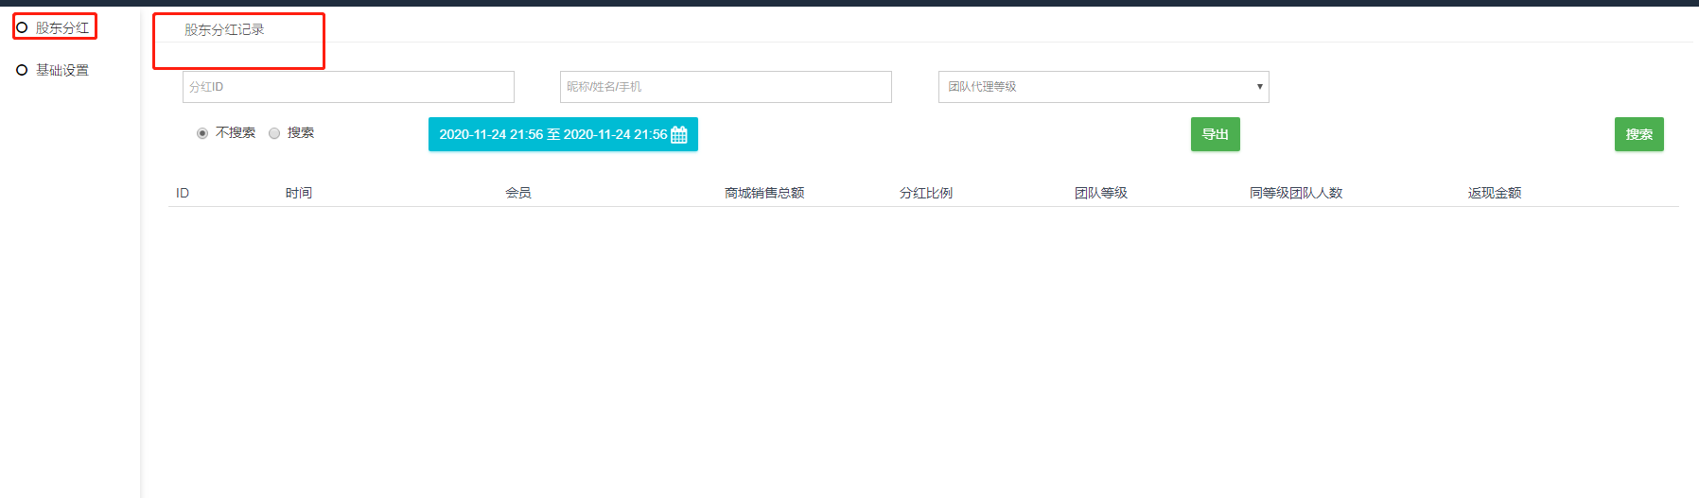Click calendar icon in date range button
Image resolution: width=1699 pixels, height=498 pixels.
(679, 135)
